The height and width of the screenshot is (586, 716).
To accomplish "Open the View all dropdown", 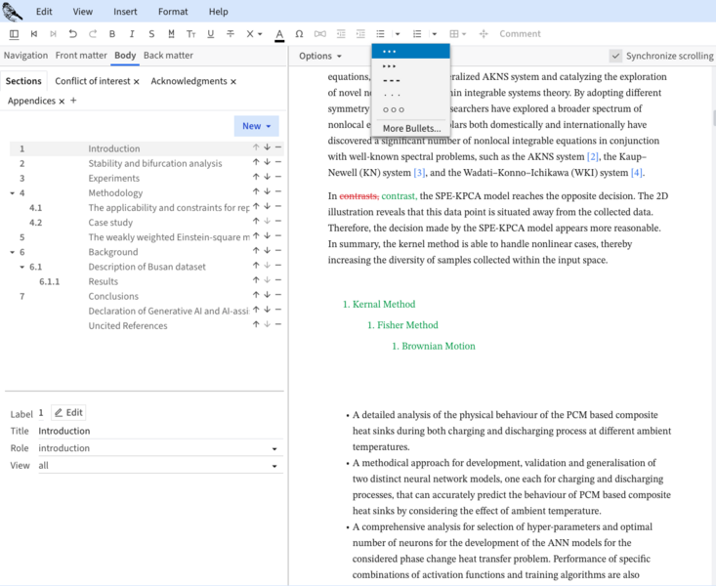I will 160,466.
